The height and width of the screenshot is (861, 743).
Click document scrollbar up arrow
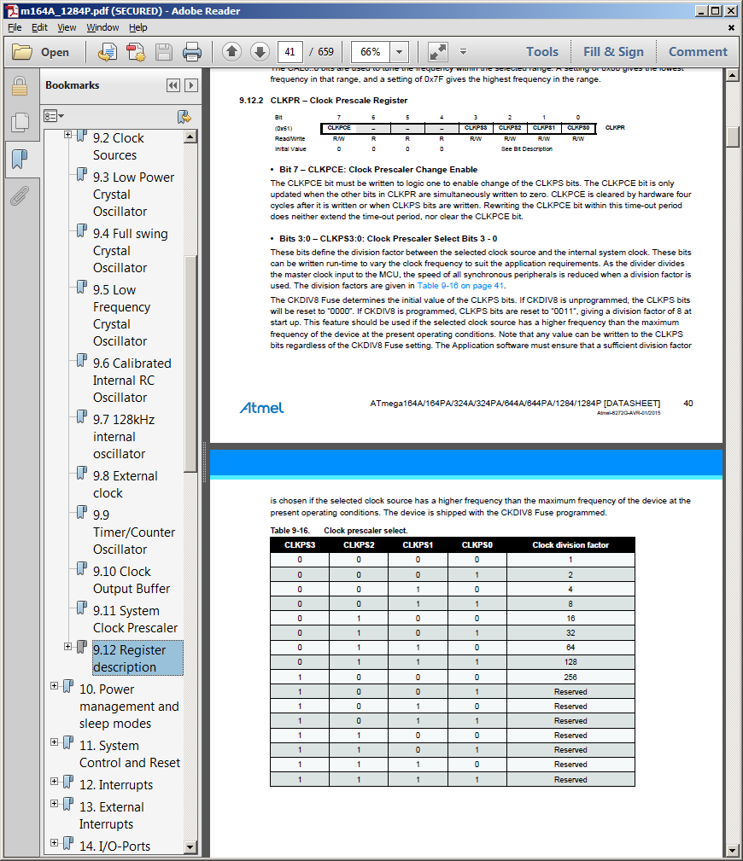[732, 75]
